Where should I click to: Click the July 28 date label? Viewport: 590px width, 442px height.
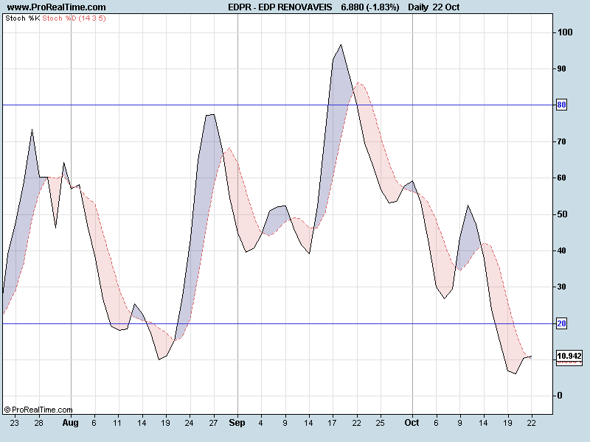39,423
